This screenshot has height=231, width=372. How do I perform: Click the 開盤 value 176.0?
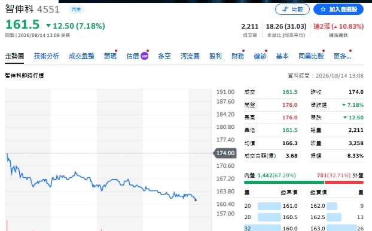click(289, 105)
